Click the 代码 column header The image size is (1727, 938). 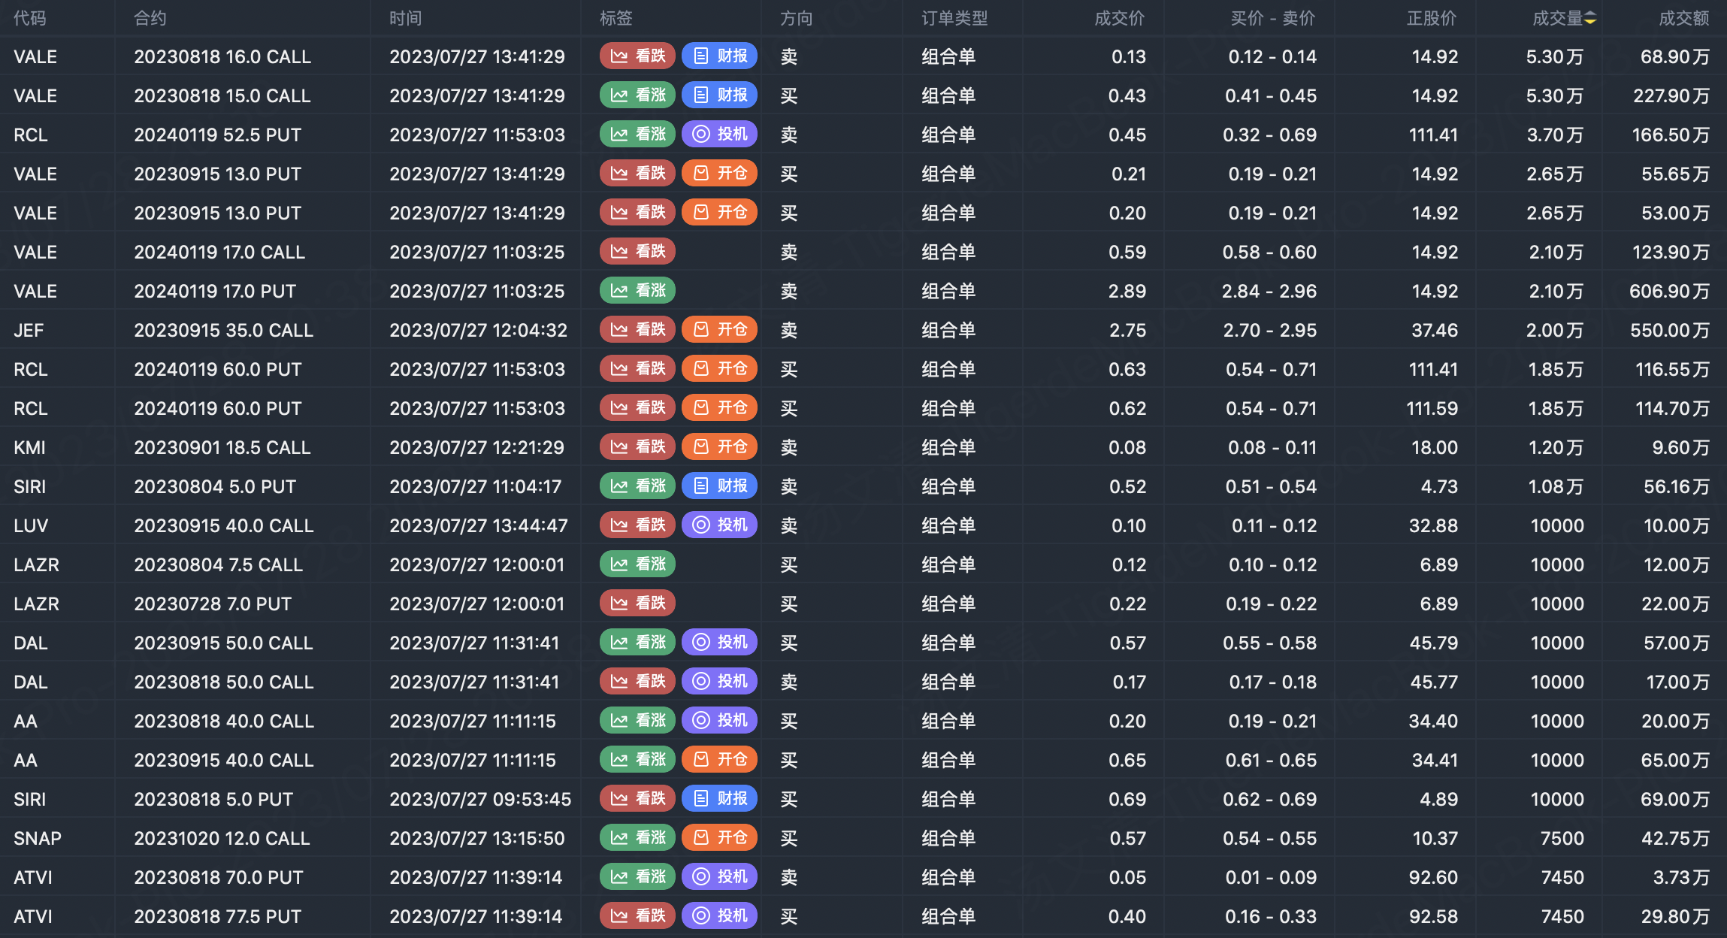pyautogui.click(x=30, y=18)
